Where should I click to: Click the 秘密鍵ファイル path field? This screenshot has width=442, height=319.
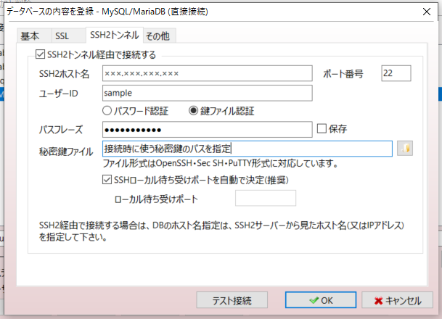point(247,149)
